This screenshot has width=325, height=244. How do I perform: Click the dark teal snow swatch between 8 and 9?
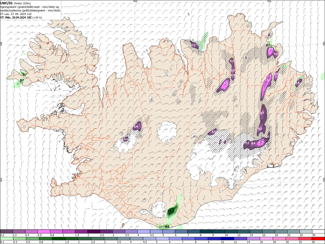tap(206, 232)
